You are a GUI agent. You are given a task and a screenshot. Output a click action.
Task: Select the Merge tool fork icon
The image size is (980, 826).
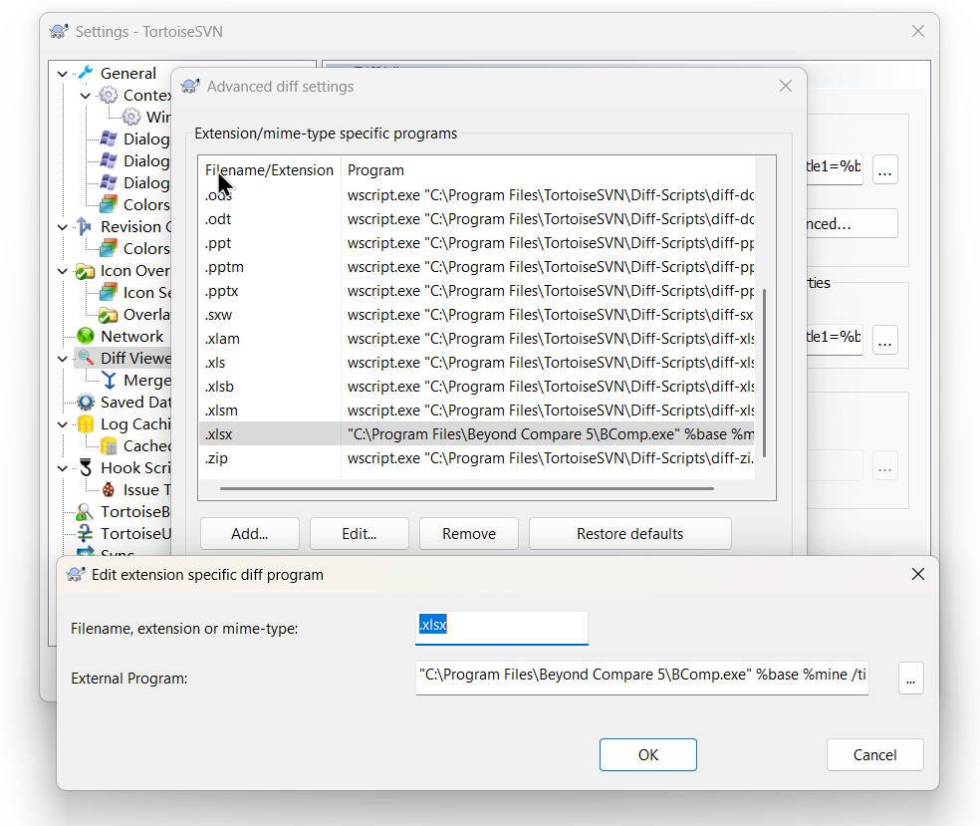tap(109, 380)
